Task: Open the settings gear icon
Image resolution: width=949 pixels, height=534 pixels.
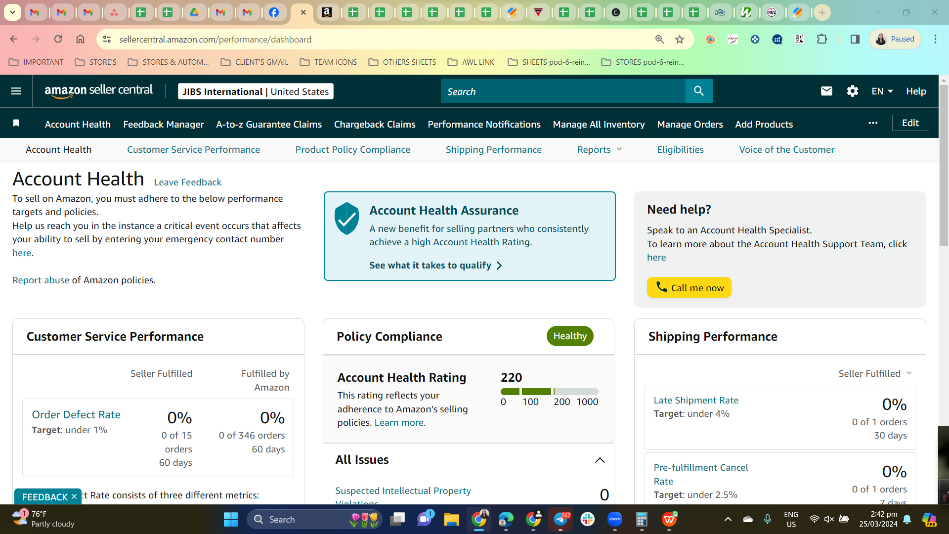Action: tap(852, 91)
